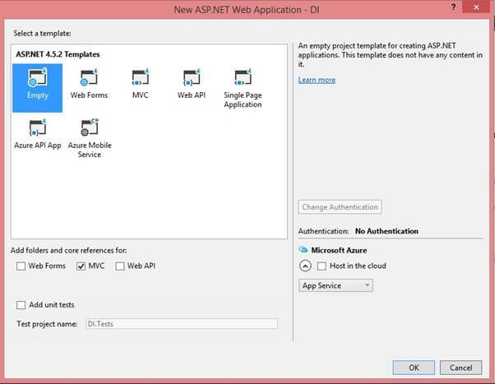The width and height of the screenshot is (495, 384).
Task: Click the 'Select a template:' label
Action: (x=42, y=34)
